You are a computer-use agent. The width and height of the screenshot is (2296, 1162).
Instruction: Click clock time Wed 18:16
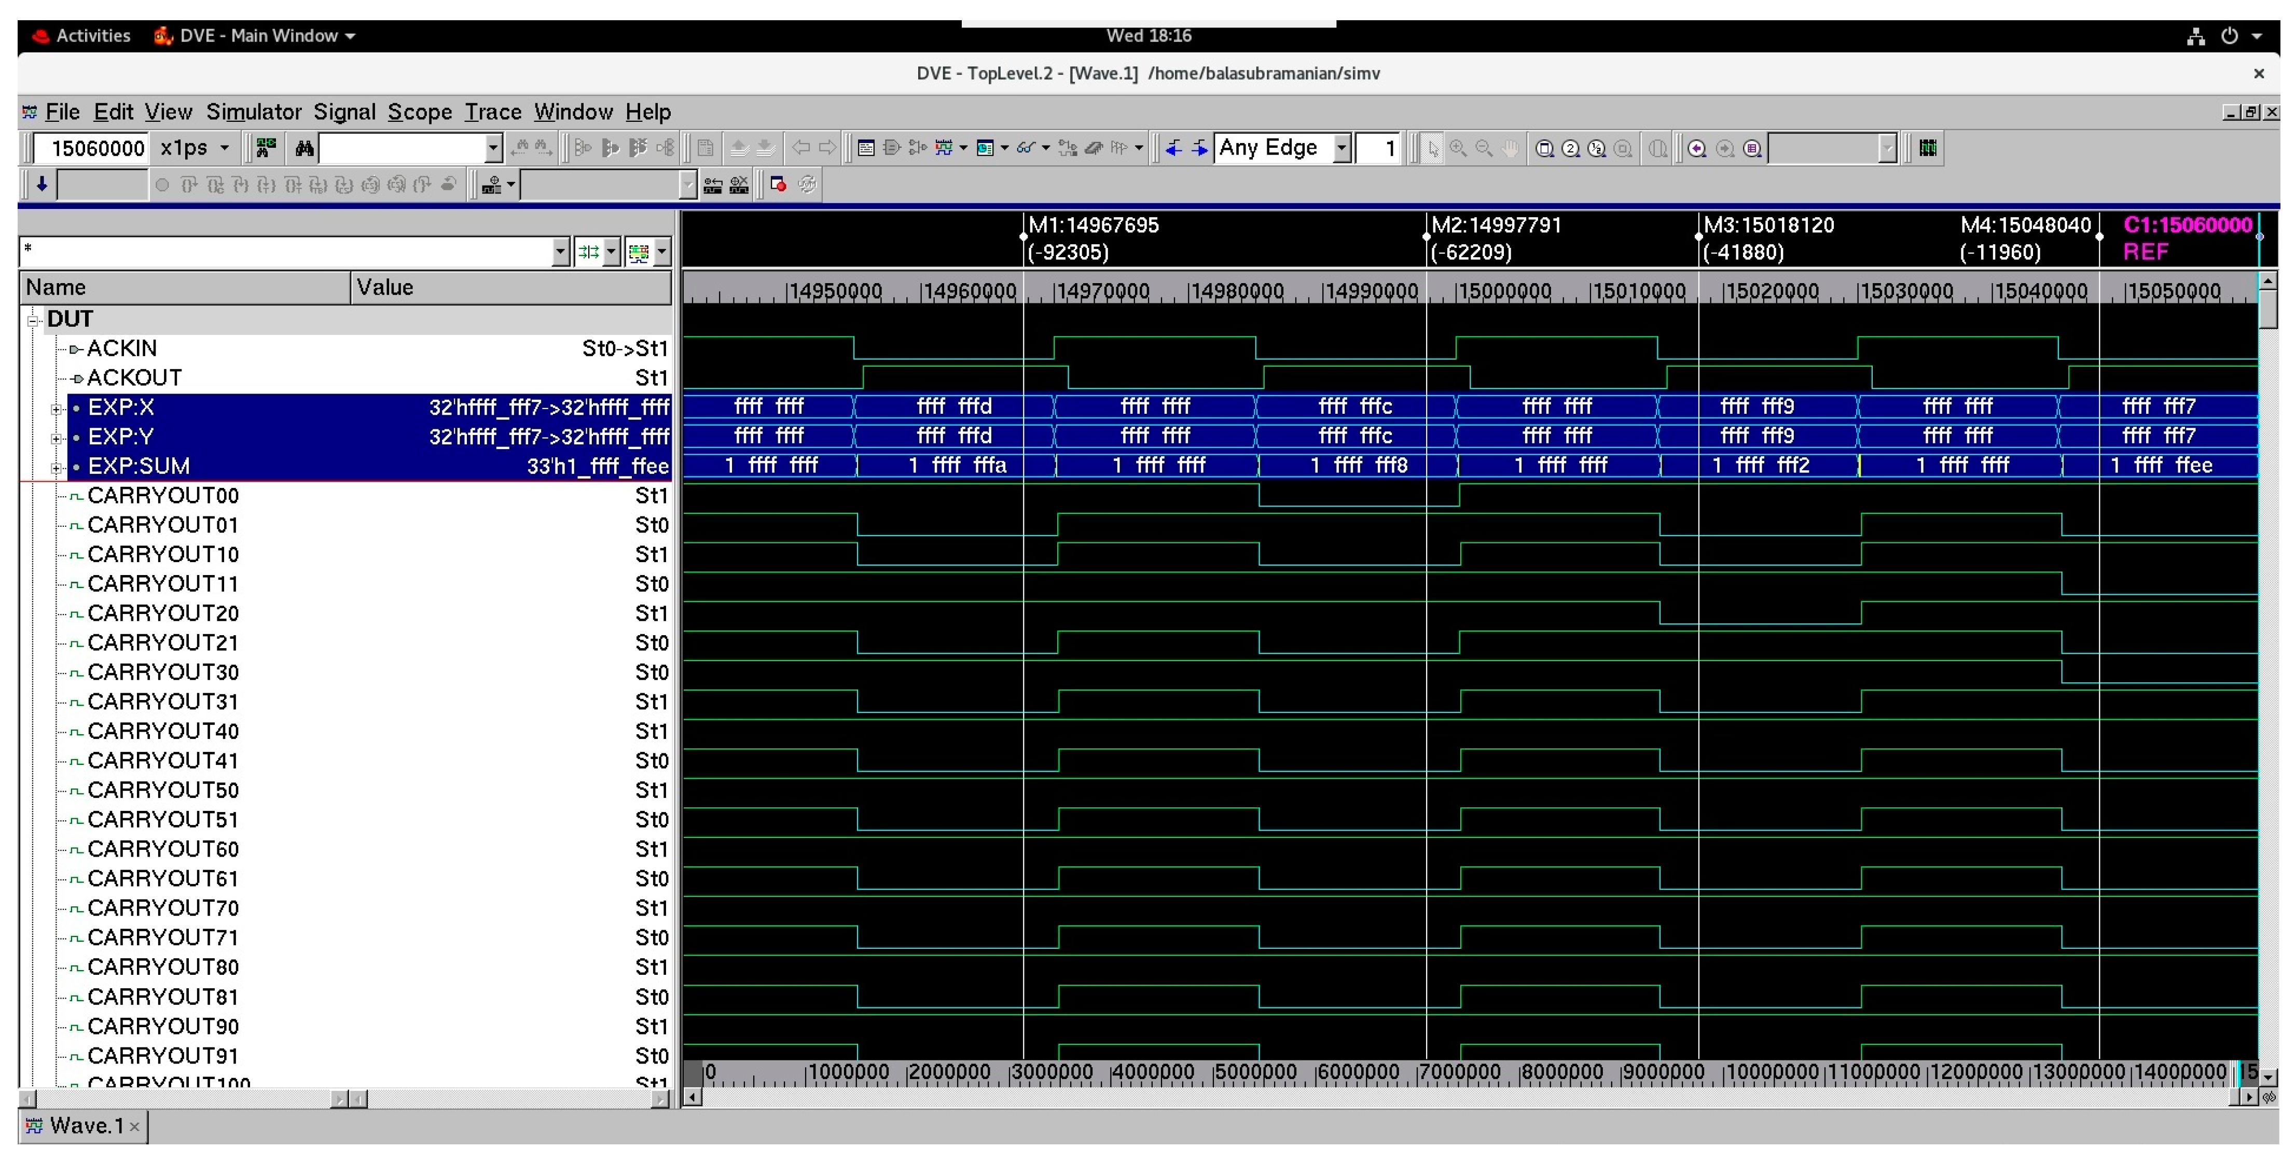tap(1148, 36)
